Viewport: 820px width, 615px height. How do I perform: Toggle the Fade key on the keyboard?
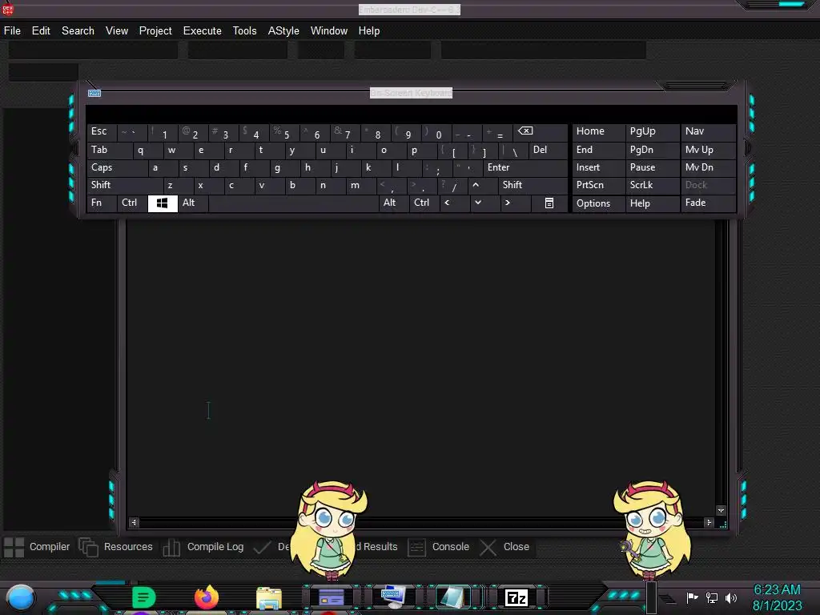coord(708,203)
